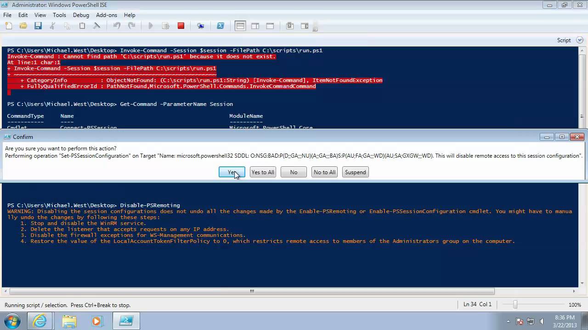Open Internet Explorer from the taskbar
Image resolution: width=588 pixels, height=330 pixels.
(x=40, y=321)
